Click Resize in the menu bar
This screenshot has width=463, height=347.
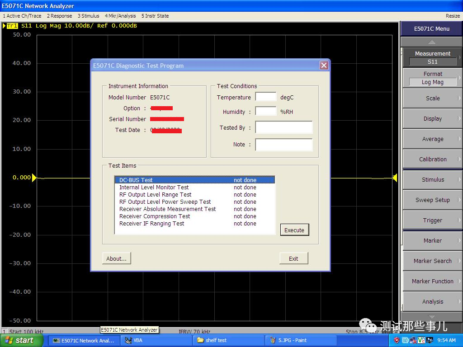(453, 16)
